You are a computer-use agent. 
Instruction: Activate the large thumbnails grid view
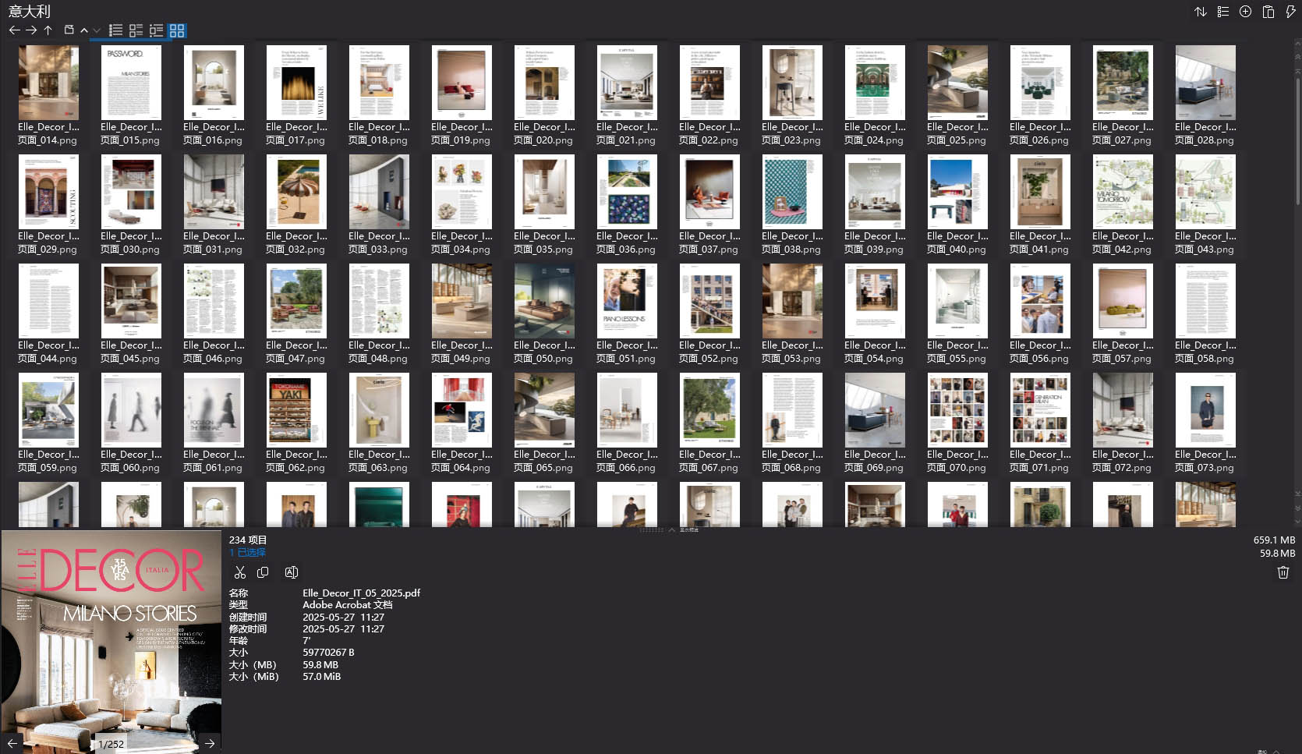(x=177, y=30)
